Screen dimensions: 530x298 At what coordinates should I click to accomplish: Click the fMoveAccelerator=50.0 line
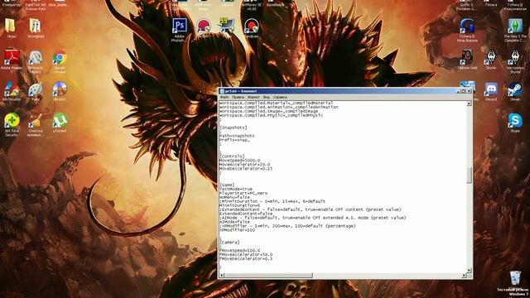246,254
